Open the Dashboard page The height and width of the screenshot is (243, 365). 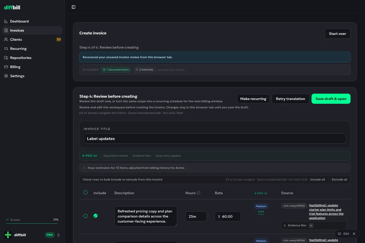tap(32, 21)
